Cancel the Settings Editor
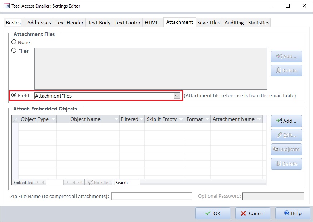Image resolution: width=313 pixels, height=222 pixels. 253,213
